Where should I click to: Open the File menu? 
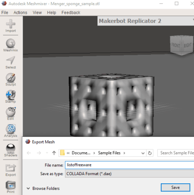click(5, 13)
